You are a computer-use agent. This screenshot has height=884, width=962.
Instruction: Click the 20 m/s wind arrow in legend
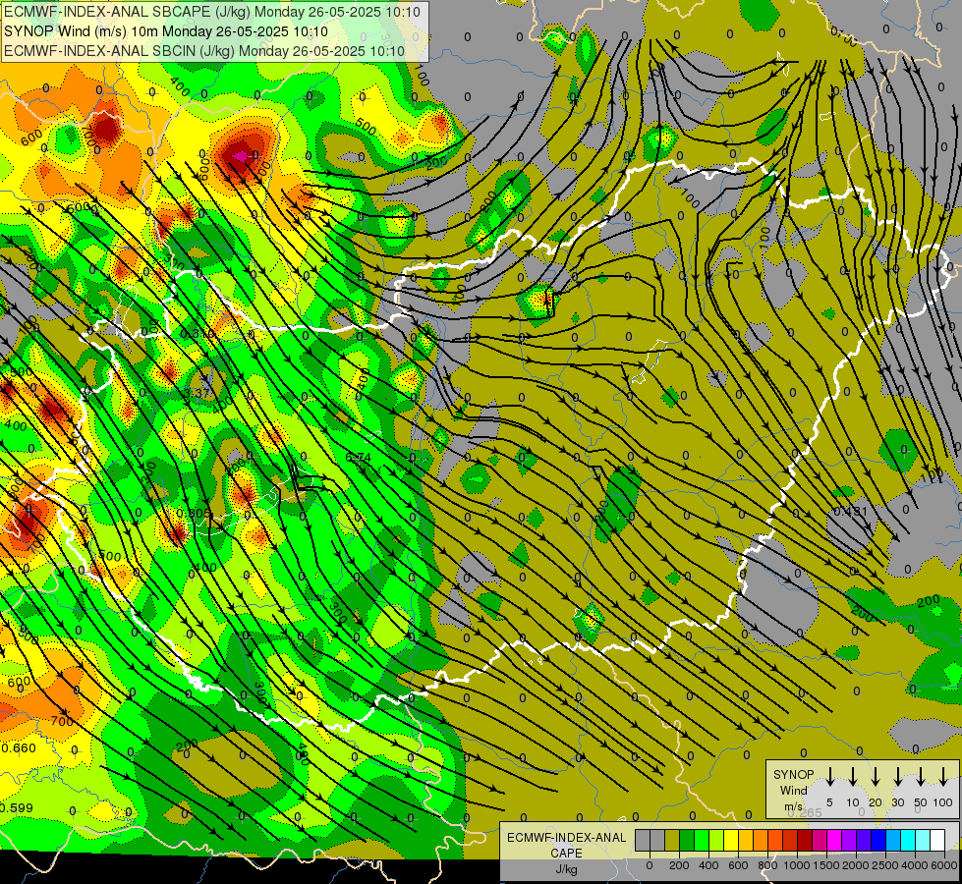[876, 777]
